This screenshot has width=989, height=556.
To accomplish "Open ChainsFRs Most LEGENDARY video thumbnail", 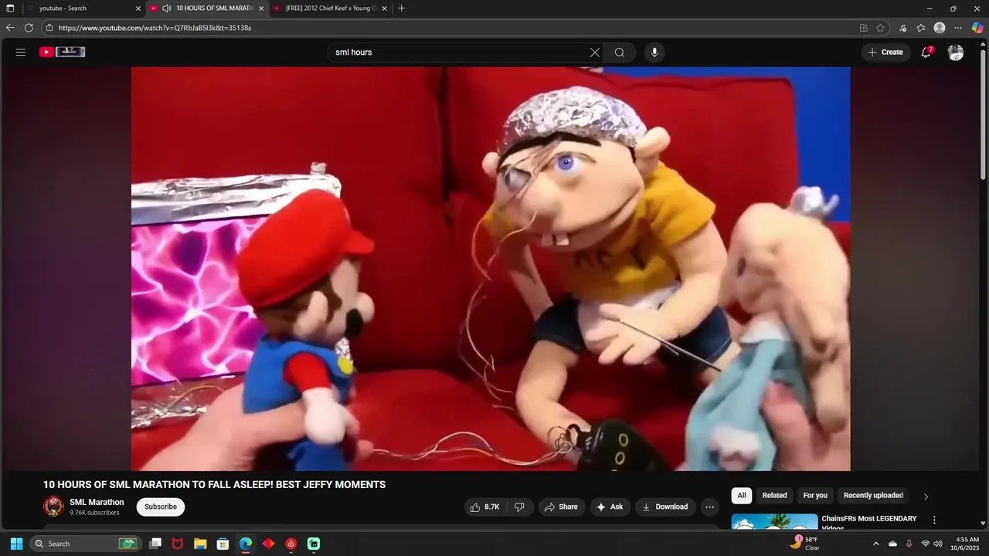I will pos(775,521).
